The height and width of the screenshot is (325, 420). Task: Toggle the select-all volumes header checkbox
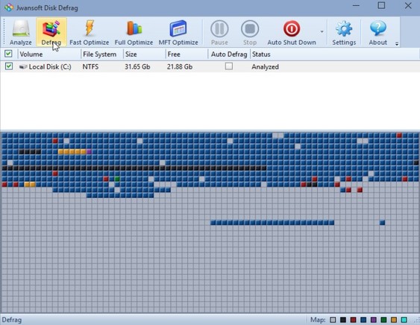click(x=8, y=54)
